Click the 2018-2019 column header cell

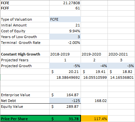65,54
